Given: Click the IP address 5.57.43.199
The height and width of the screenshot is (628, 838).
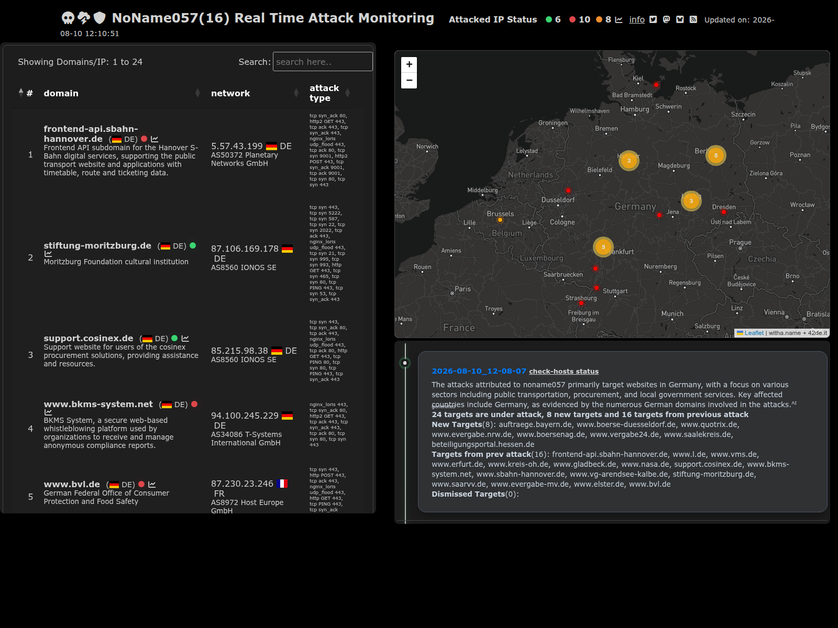Looking at the screenshot, I should point(237,147).
